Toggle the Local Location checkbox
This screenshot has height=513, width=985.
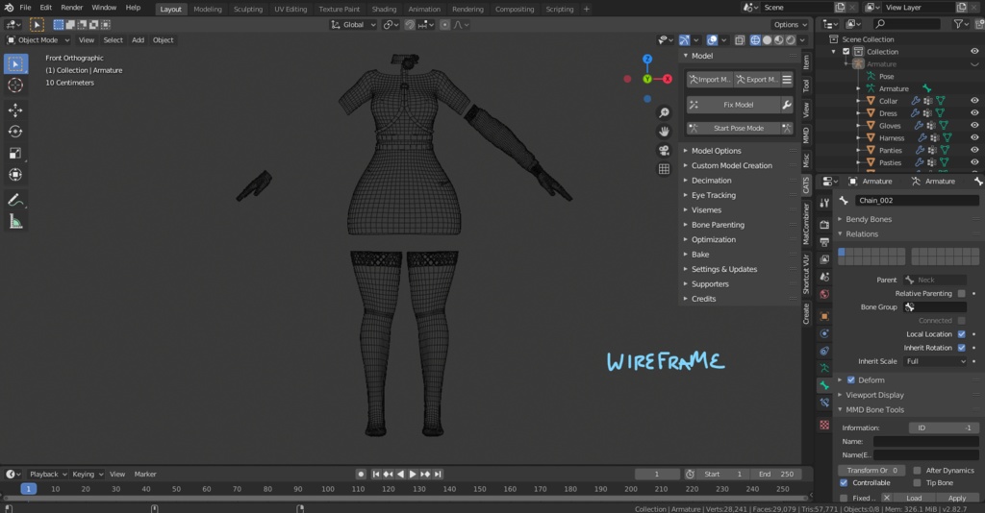961,334
